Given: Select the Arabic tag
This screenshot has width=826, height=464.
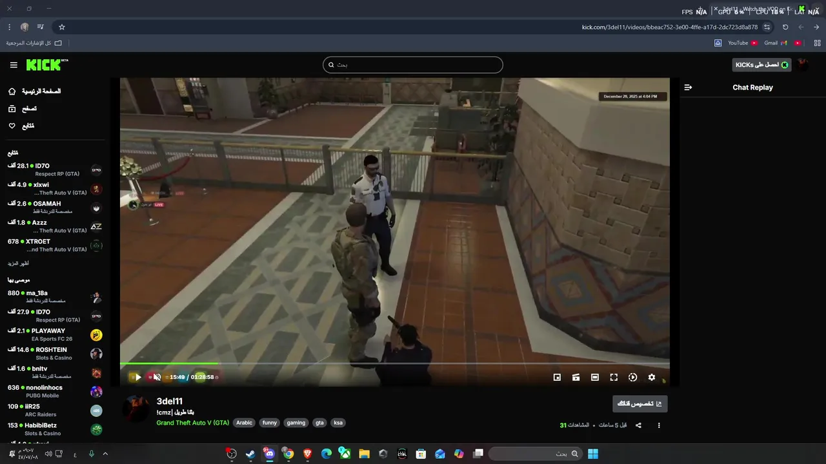Looking at the screenshot, I should 244,423.
